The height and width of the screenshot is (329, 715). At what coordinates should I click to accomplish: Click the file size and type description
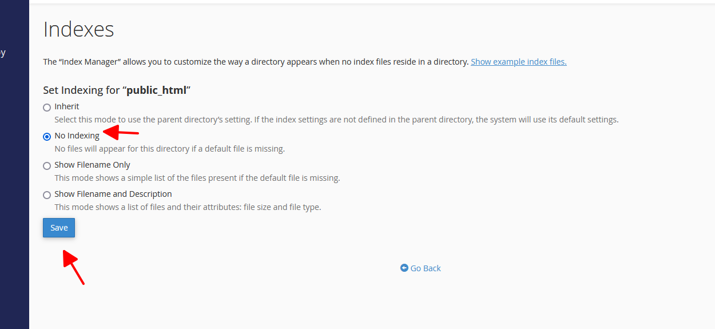click(x=188, y=207)
